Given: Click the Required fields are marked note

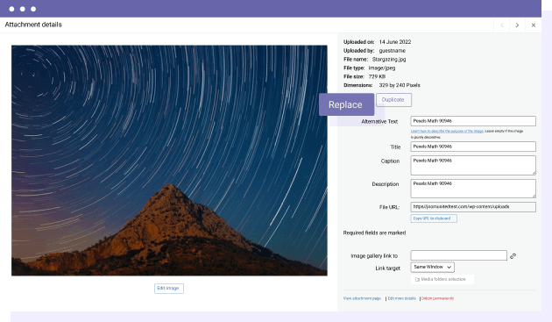Looking at the screenshot, I should (x=374, y=233).
